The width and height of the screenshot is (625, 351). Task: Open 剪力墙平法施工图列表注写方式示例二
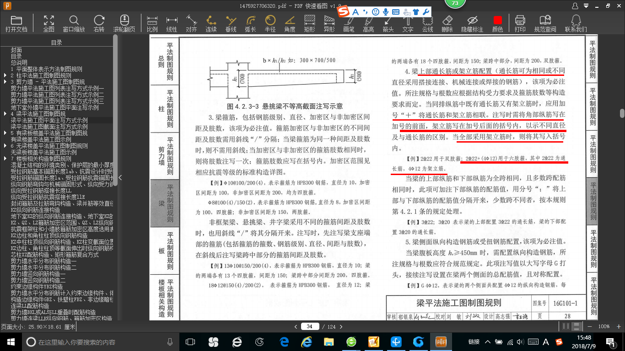click(x=58, y=95)
